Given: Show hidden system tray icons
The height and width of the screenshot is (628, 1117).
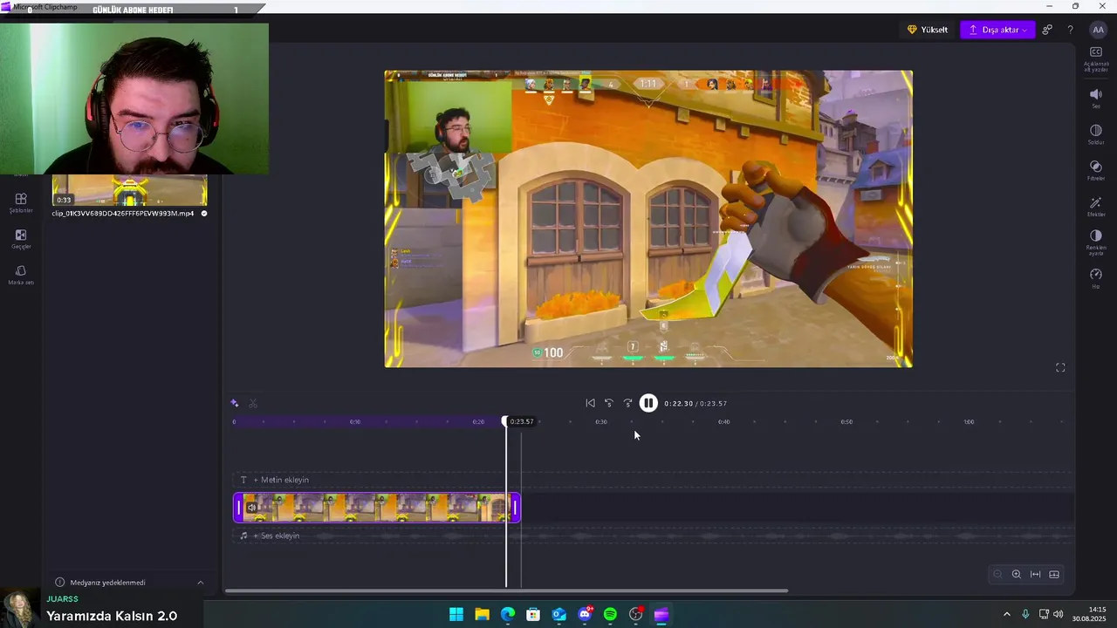Looking at the screenshot, I should click(1006, 615).
